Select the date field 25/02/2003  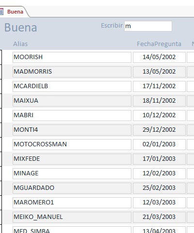point(159,188)
